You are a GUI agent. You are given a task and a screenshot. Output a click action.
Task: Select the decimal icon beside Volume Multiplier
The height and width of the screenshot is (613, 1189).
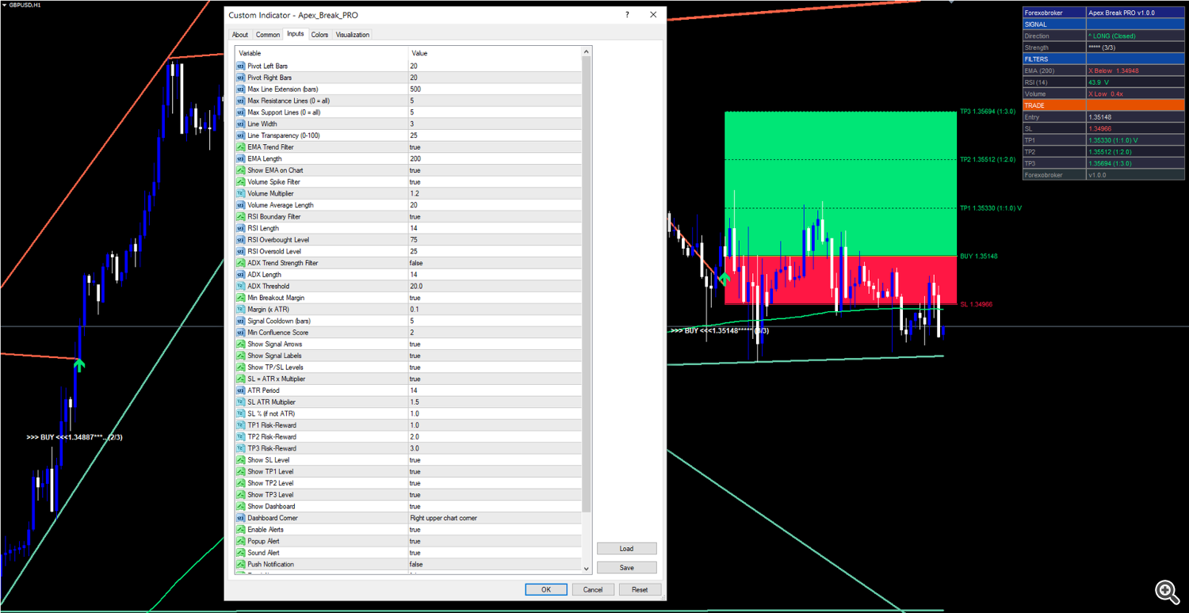[241, 193]
